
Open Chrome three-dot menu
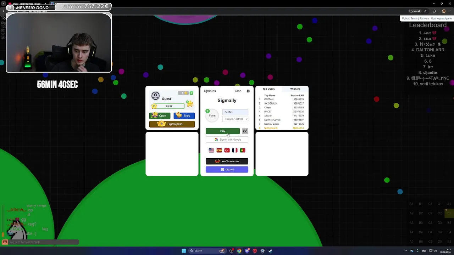click(450, 11)
